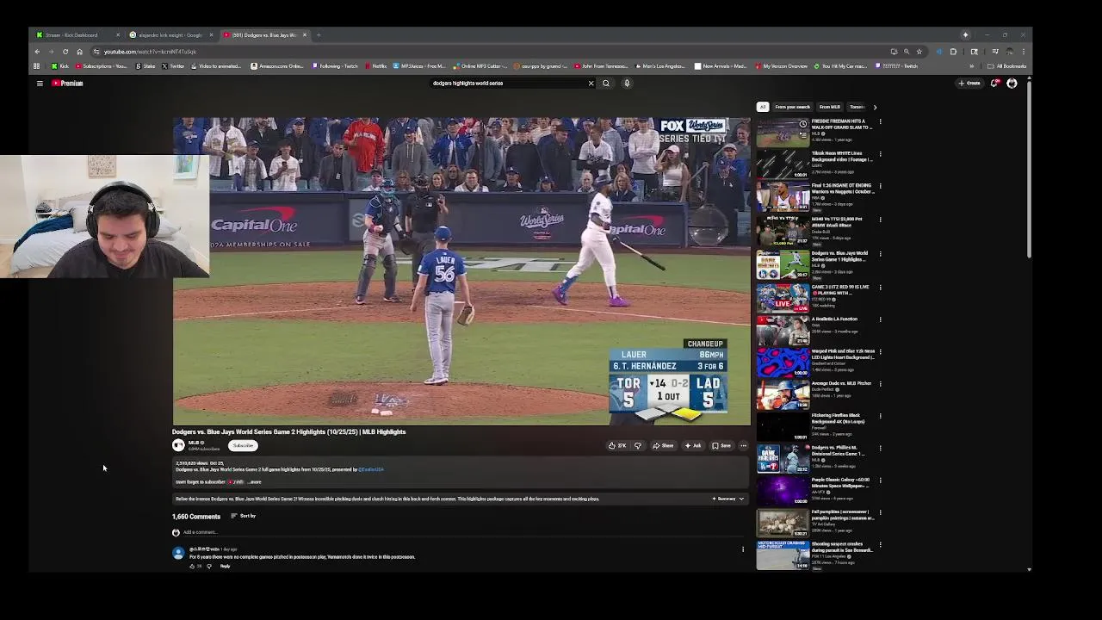Dislike the first comment
Image resolution: width=1102 pixels, height=620 pixels.
click(208, 566)
